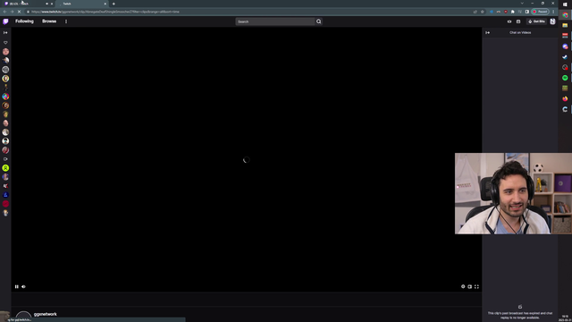Enter fullscreen in video player
This screenshot has width=572, height=322.
pyautogui.click(x=476, y=286)
